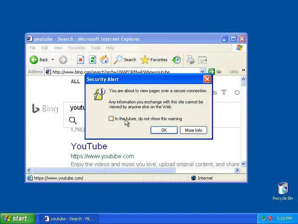The image size is (298, 224).
Task: Click the vertical scroll down arrow
Action: [x=244, y=164]
